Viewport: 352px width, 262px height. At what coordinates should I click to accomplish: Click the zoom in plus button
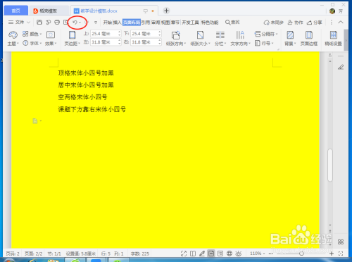tap(332, 254)
